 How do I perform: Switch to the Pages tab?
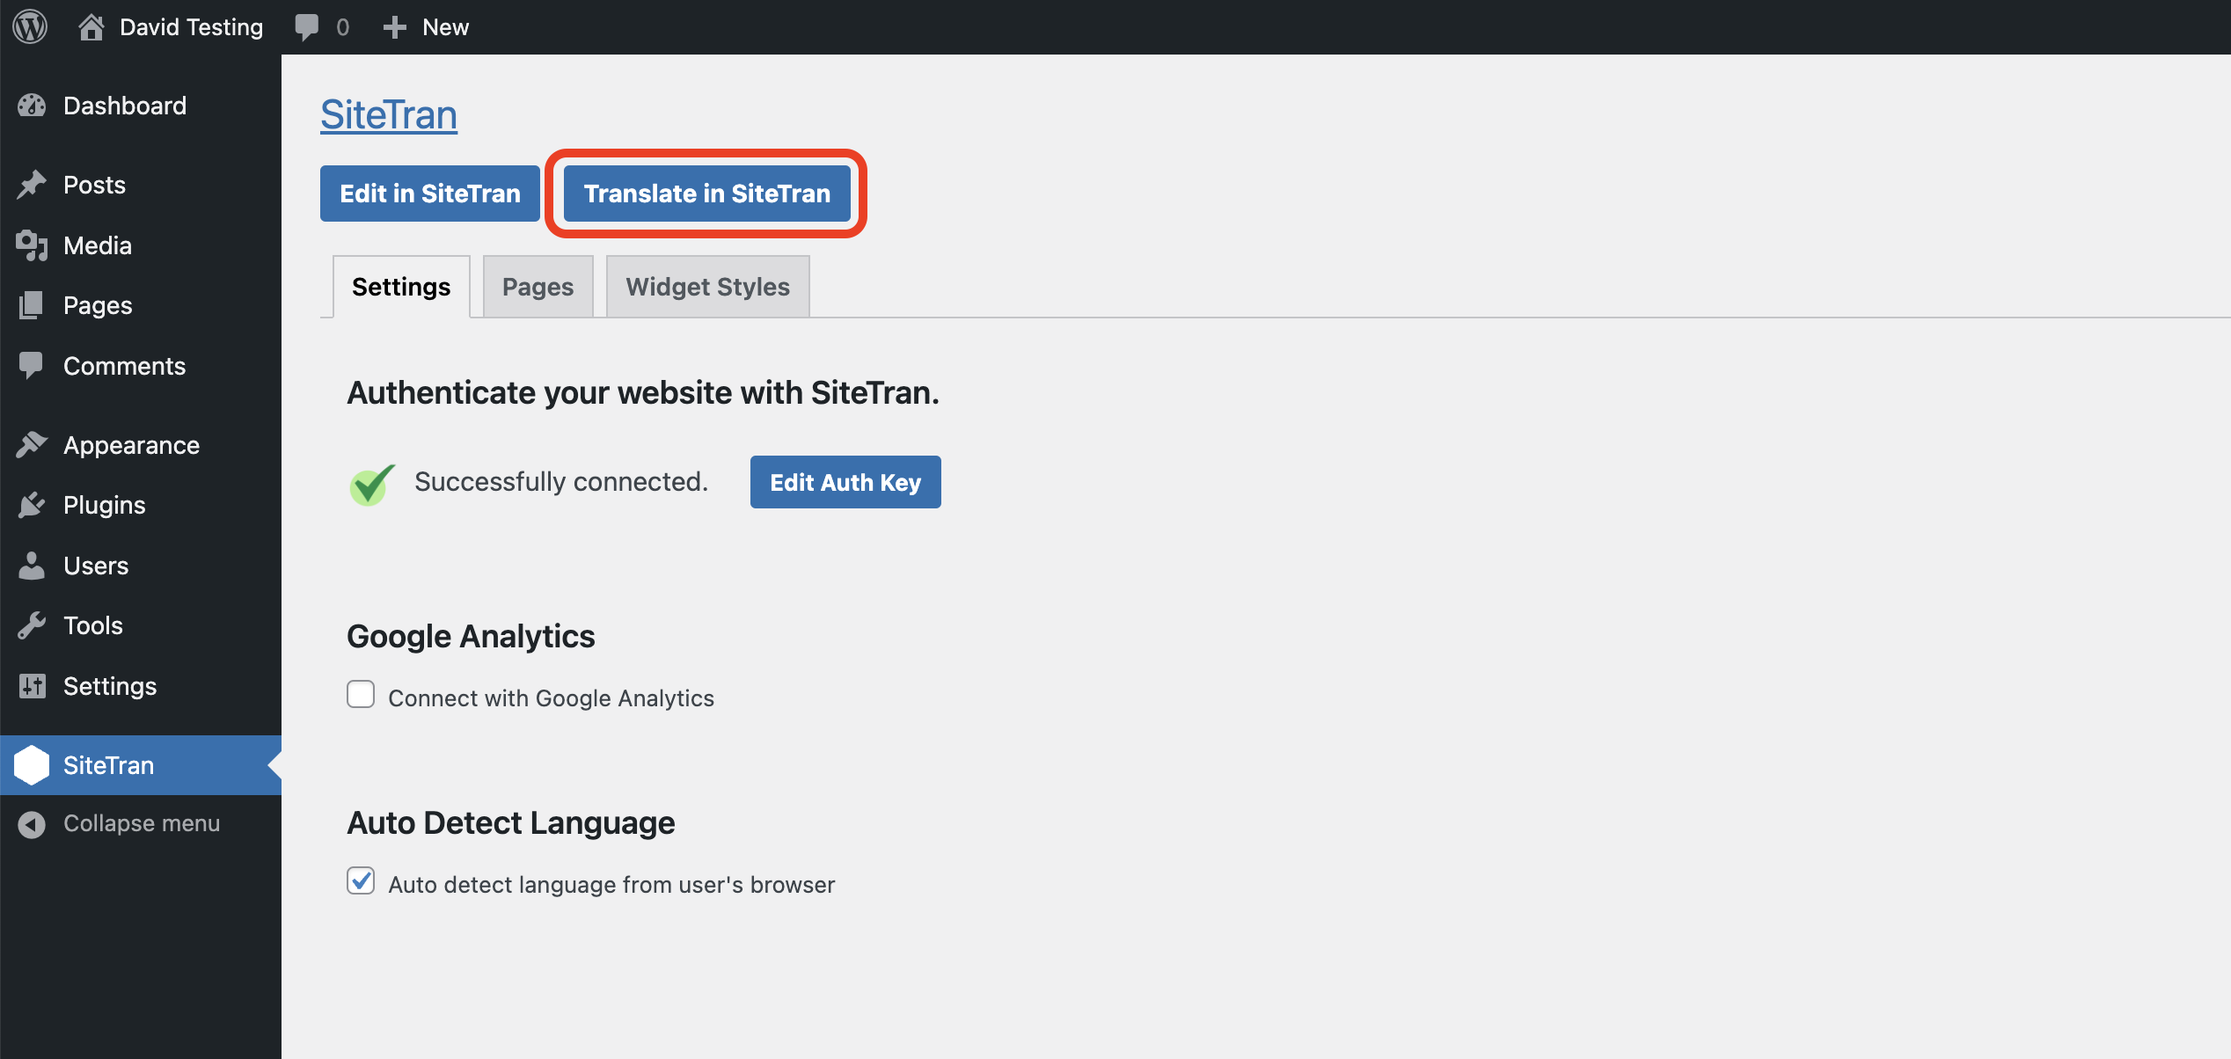[538, 287]
